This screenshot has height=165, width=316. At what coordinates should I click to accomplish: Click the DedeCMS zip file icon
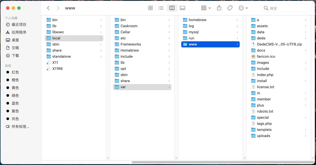(x=253, y=44)
